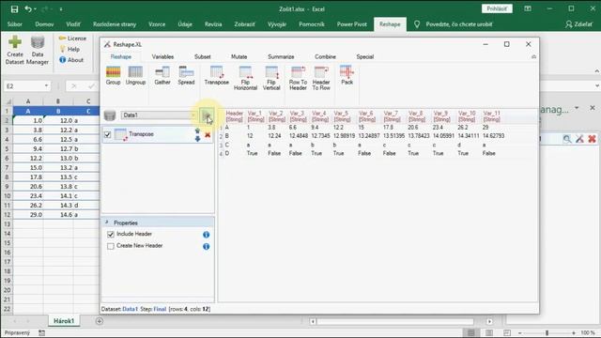The image size is (601, 338).
Task: Select the Var_1 column header
Action: (x=254, y=116)
